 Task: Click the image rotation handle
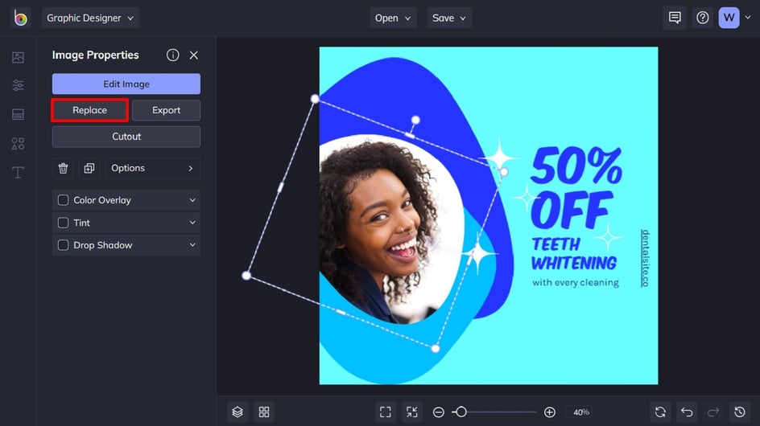pos(415,120)
